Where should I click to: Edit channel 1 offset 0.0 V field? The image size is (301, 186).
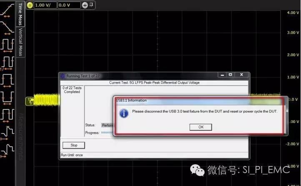point(69,5)
